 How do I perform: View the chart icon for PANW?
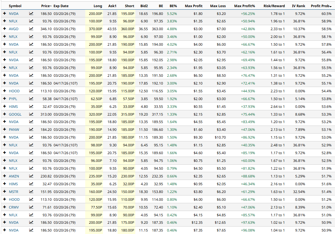point(31,130)
